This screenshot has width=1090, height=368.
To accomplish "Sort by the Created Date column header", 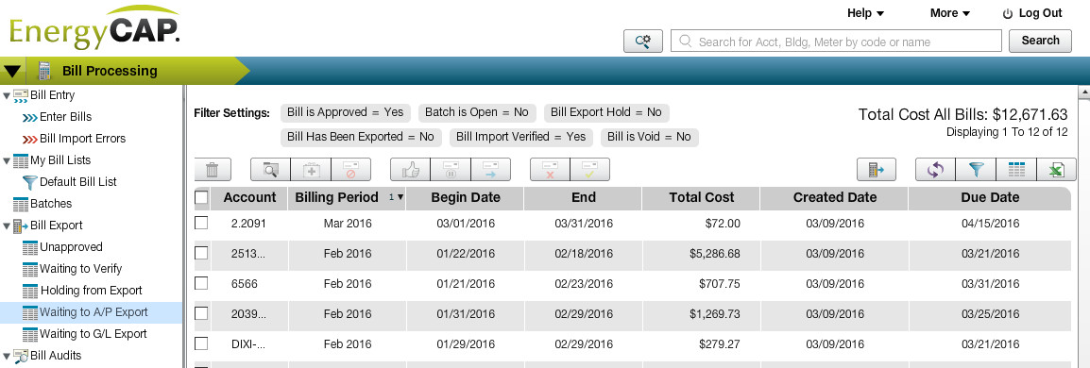I will pyautogui.click(x=835, y=198).
